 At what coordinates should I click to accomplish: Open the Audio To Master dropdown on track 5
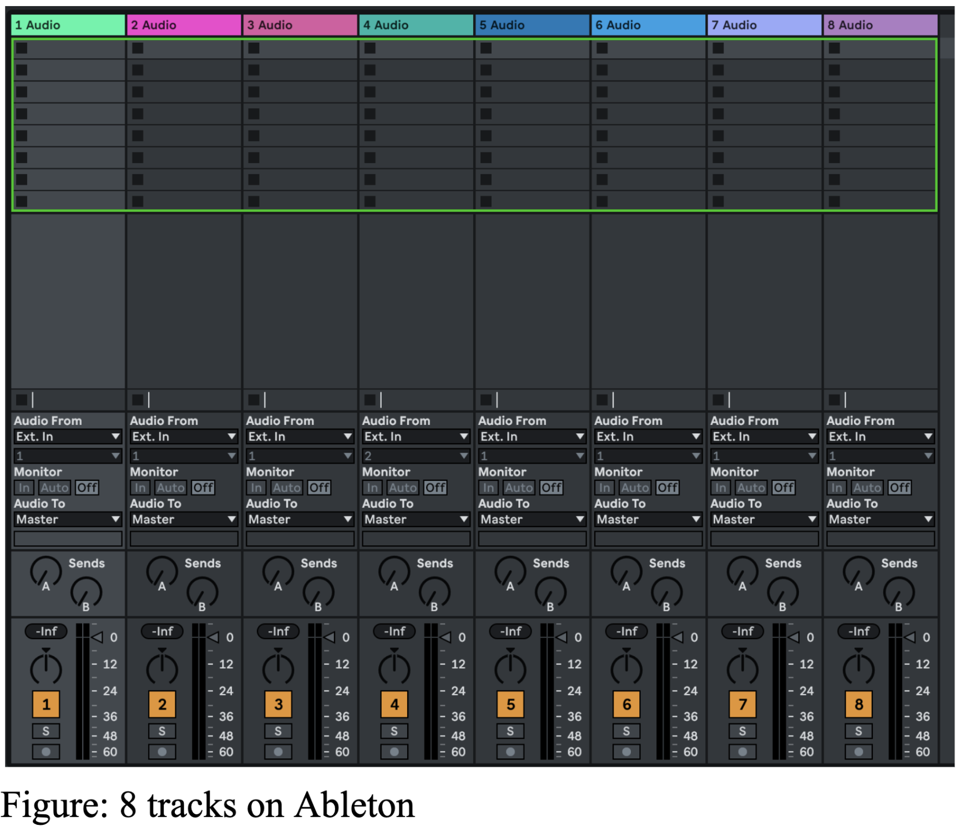click(532, 520)
